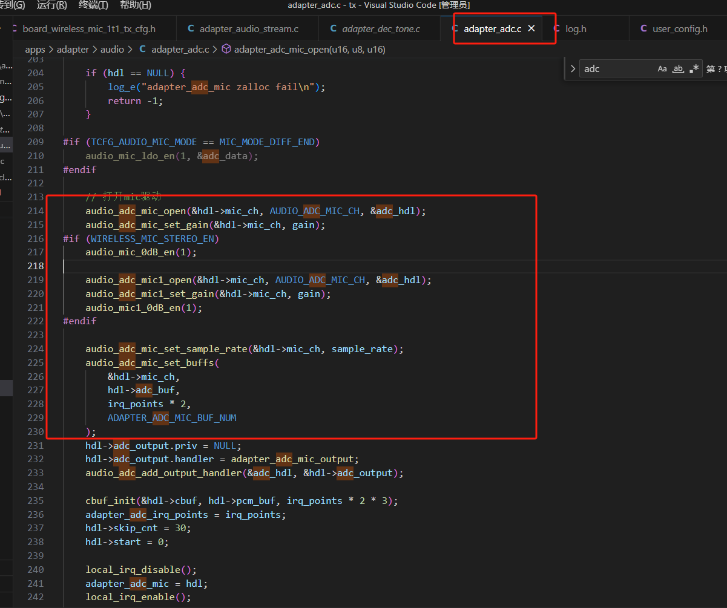Close the adapter_adc.c editor tab
The height and width of the screenshot is (608, 727).
pos(531,28)
